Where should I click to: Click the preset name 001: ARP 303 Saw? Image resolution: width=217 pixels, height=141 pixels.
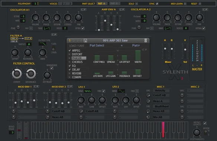(115, 40)
